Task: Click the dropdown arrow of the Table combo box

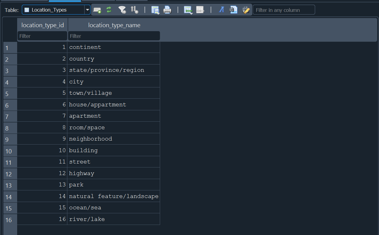Action: (88, 10)
